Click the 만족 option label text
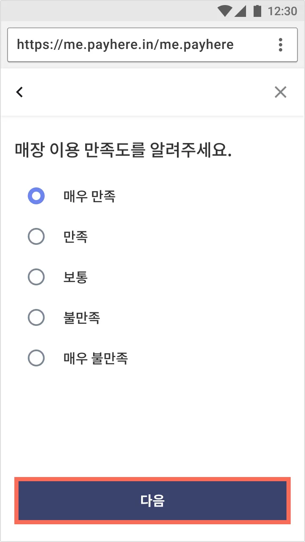This screenshot has width=305, height=542. [x=75, y=237]
